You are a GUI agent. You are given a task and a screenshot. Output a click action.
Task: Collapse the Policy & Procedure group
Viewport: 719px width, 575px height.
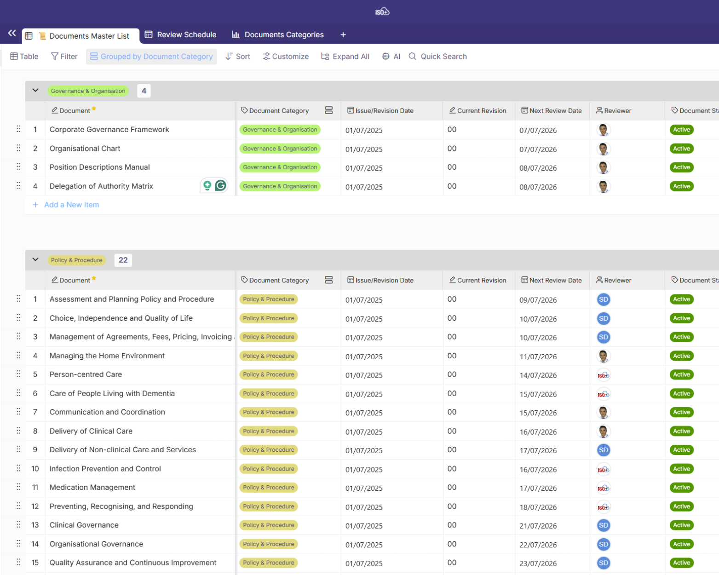click(35, 260)
